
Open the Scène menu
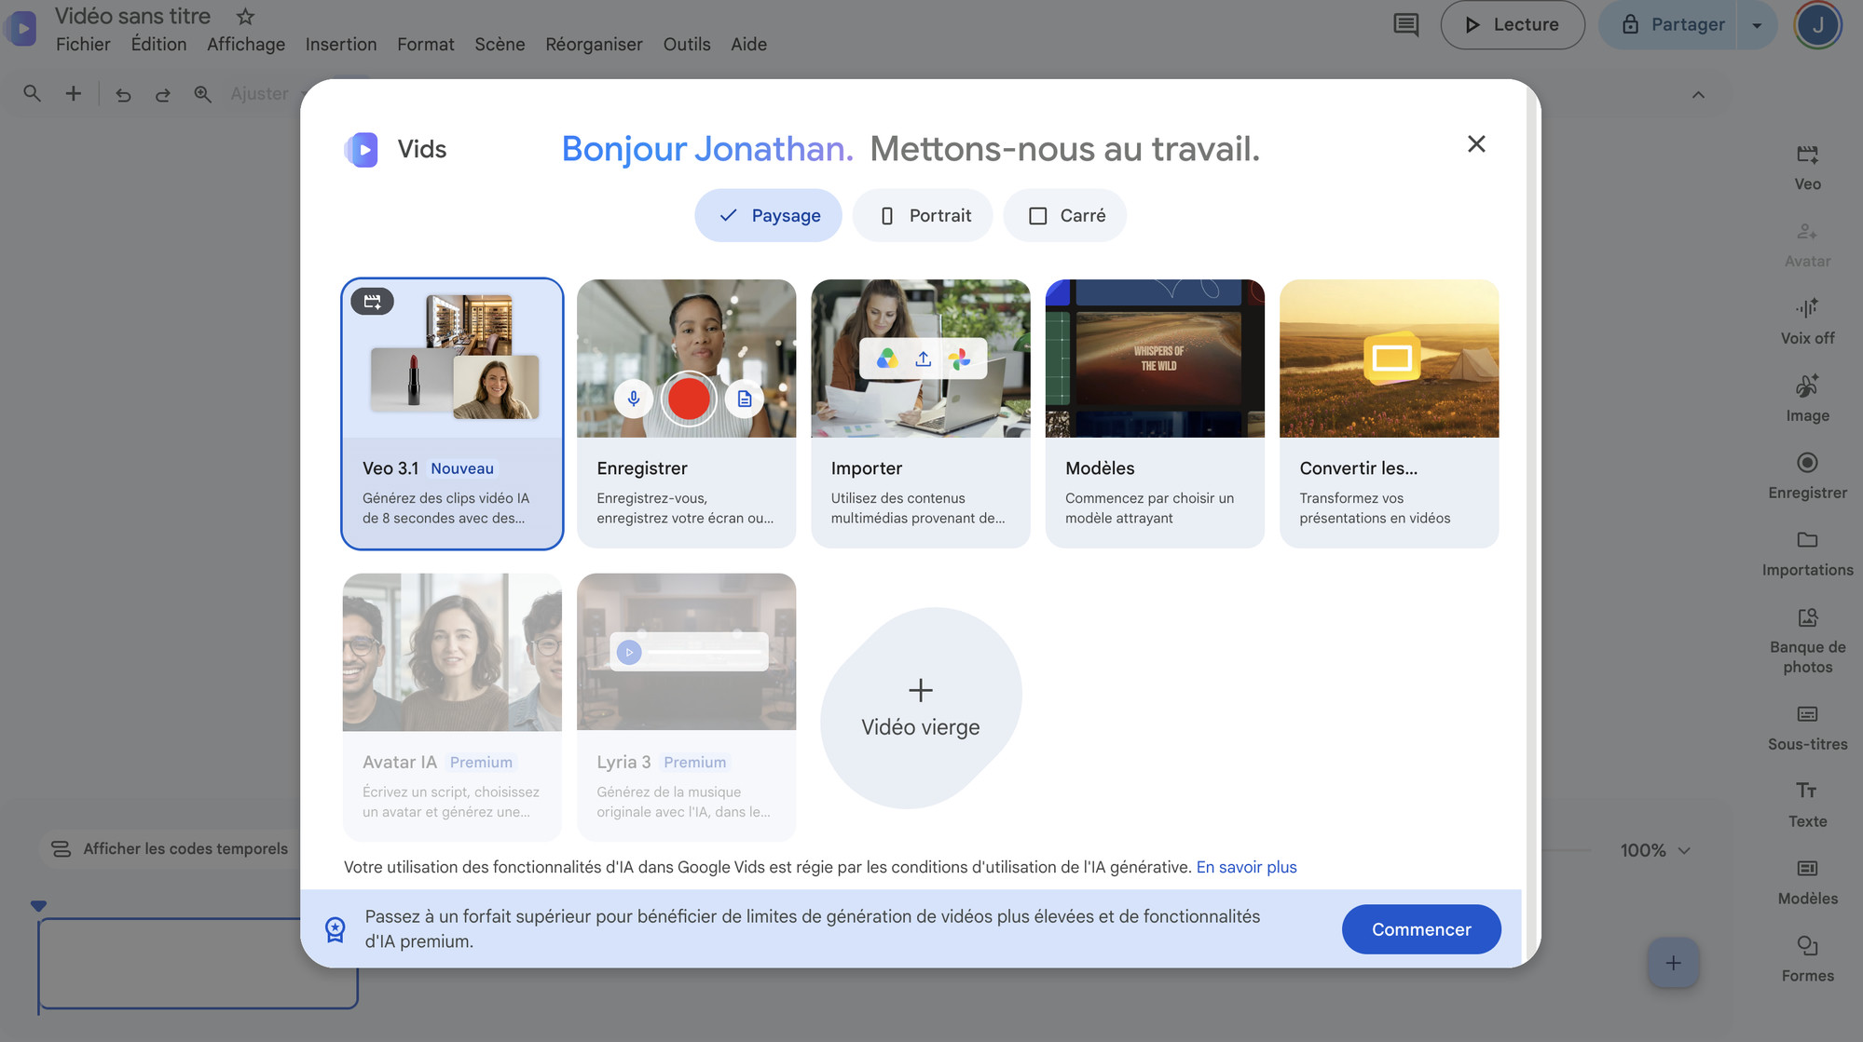coord(500,44)
